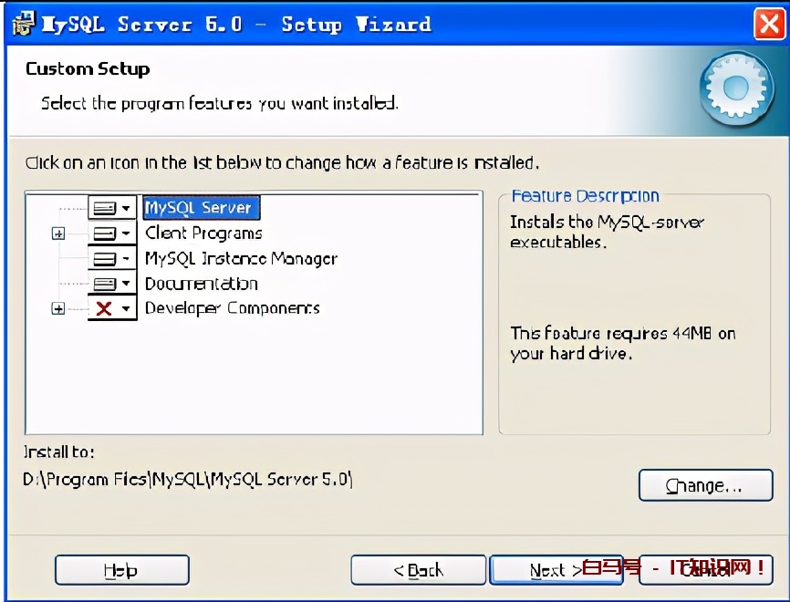This screenshot has width=790, height=602.
Task: Click the MySQL Server drive feature icon
Action: click(105, 208)
